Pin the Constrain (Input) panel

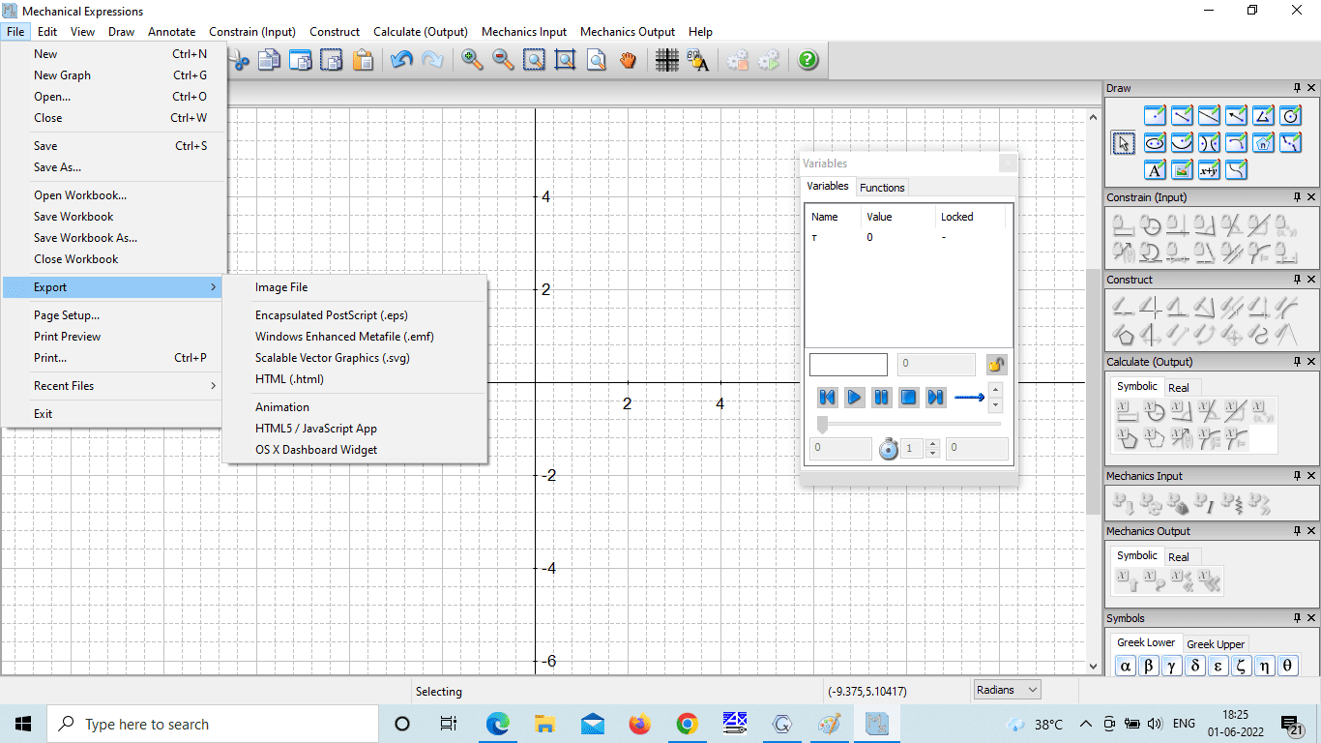[1298, 197]
